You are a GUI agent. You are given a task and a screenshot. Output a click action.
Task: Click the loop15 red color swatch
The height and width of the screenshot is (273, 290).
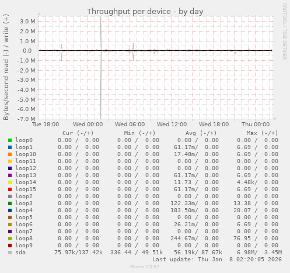(10, 189)
